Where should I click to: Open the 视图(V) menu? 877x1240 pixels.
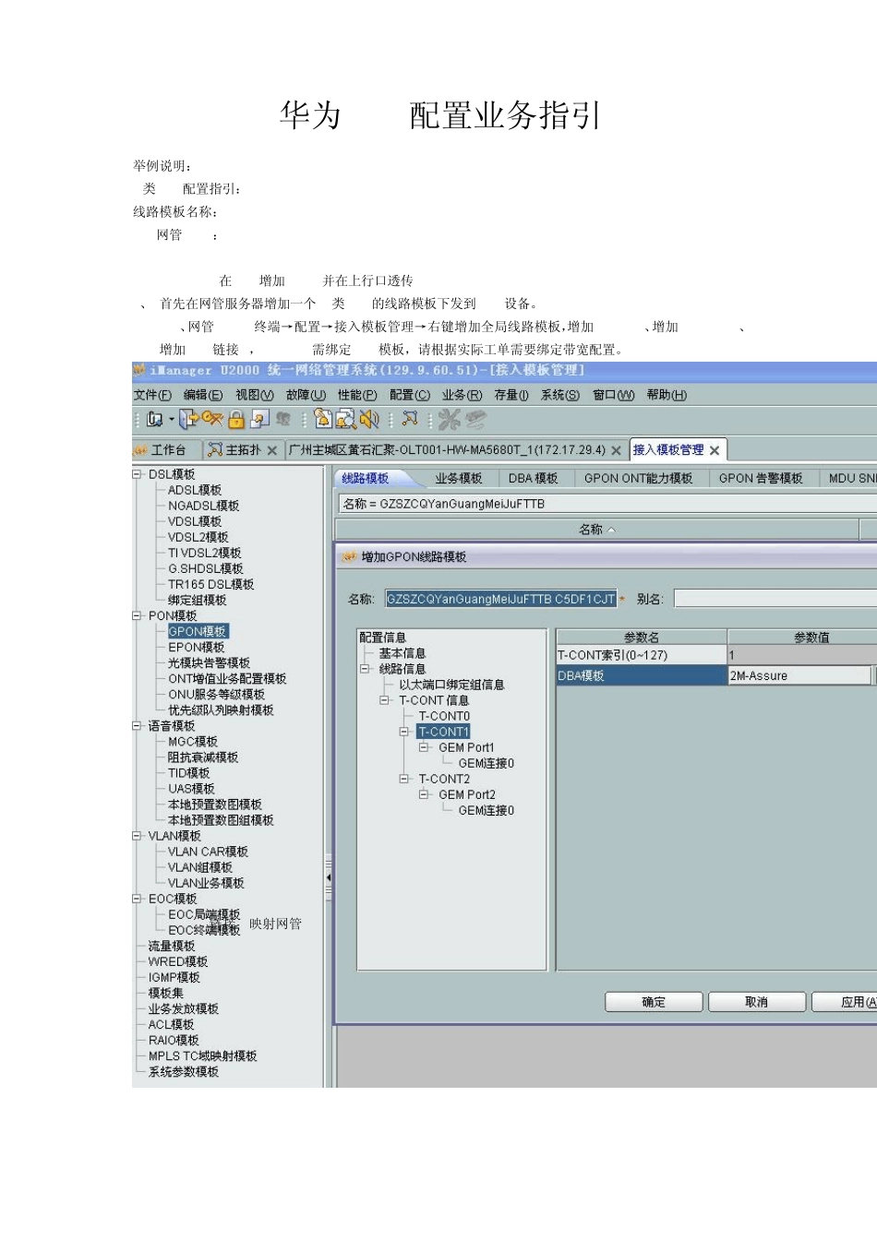[x=255, y=395]
